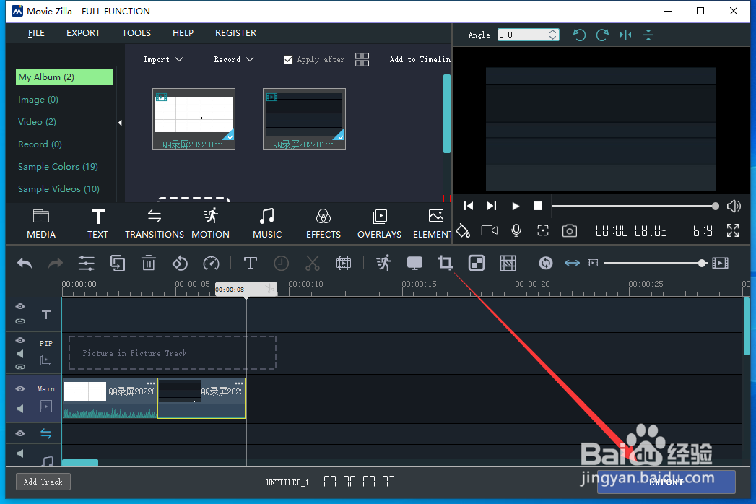
Task: Enter fullscreen preview mode
Action: (x=733, y=230)
